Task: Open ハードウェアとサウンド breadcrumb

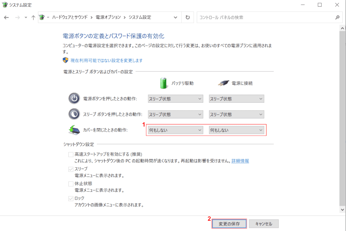Action: (70, 17)
